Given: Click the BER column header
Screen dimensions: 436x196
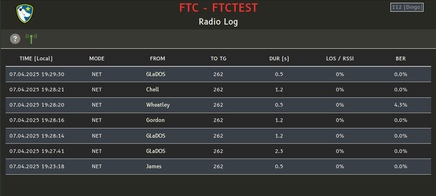Looking at the screenshot, I should click(401, 59).
